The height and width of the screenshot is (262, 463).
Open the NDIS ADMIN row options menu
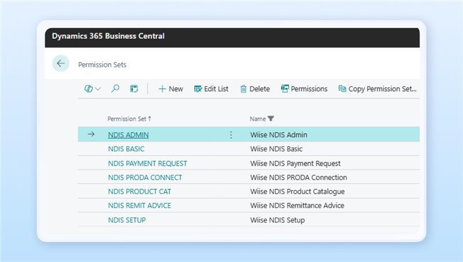[231, 134]
